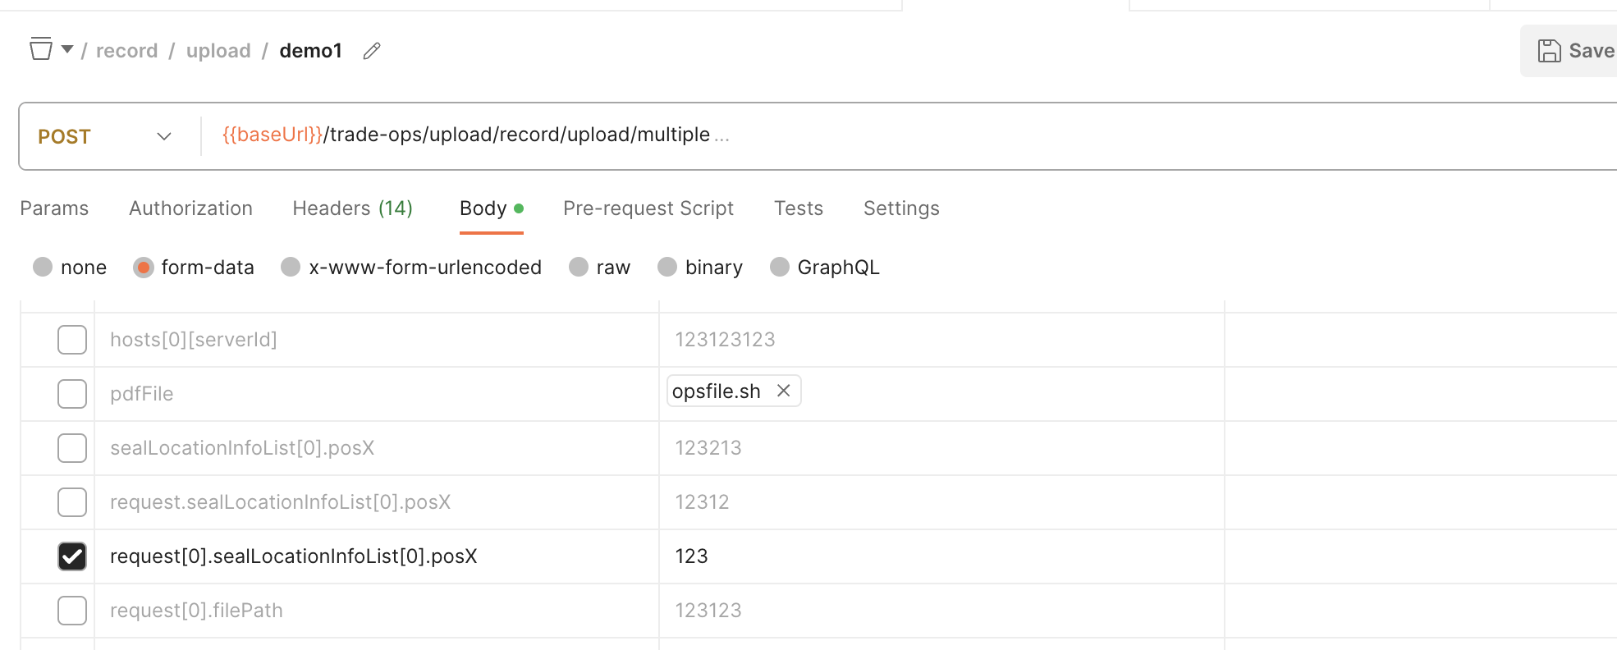
Task: Click the value 123123123
Action: pyautogui.click(x=725, y=340)
